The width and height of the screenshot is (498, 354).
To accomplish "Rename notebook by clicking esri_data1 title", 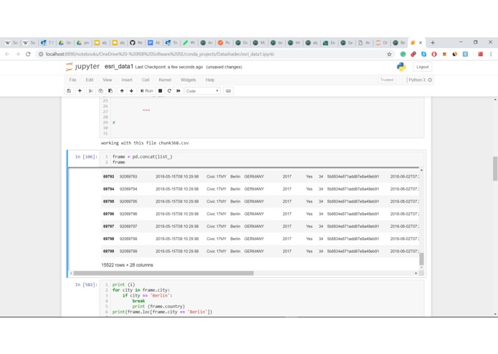I will (x=119, y=67).
